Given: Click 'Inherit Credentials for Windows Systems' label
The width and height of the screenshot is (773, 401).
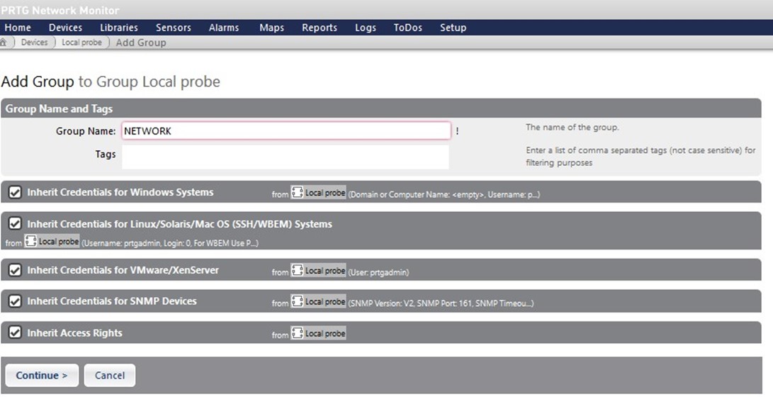Looking at the screenshot, I should click(120, 193).
